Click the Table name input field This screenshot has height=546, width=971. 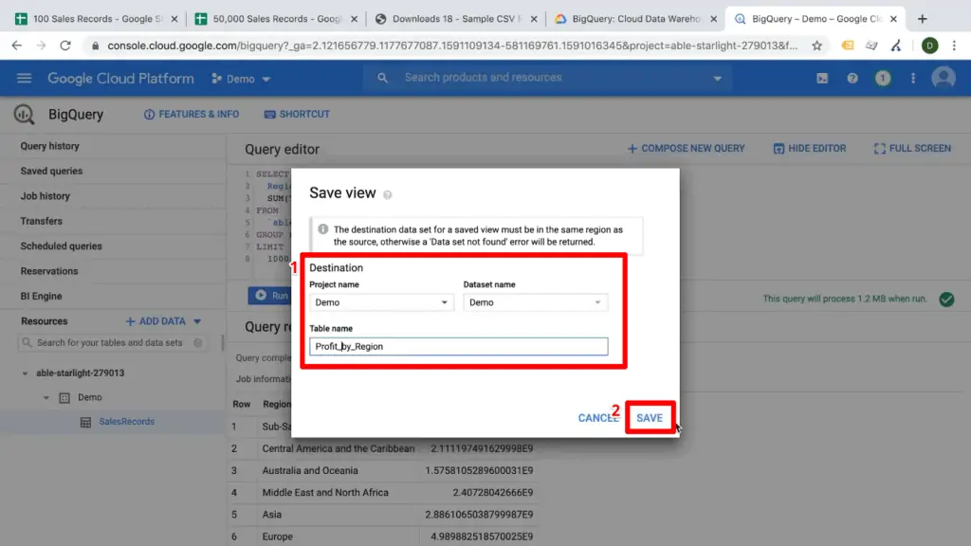(458, 346)
